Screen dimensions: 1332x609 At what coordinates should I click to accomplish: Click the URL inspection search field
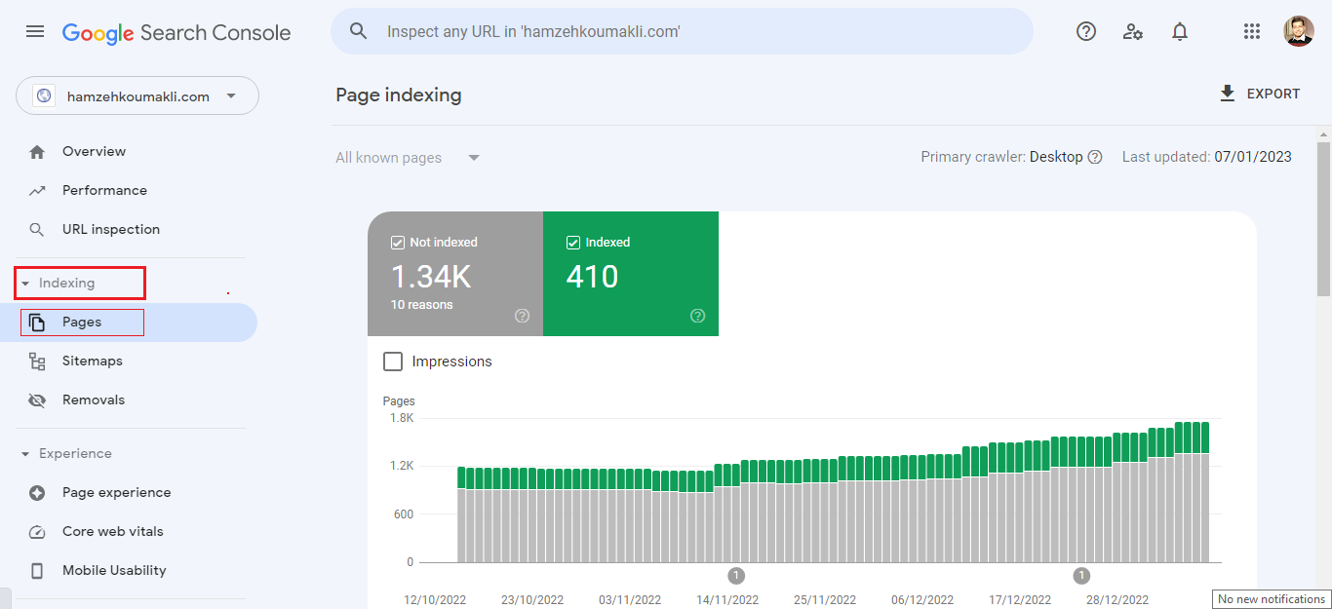pos(683,31)
